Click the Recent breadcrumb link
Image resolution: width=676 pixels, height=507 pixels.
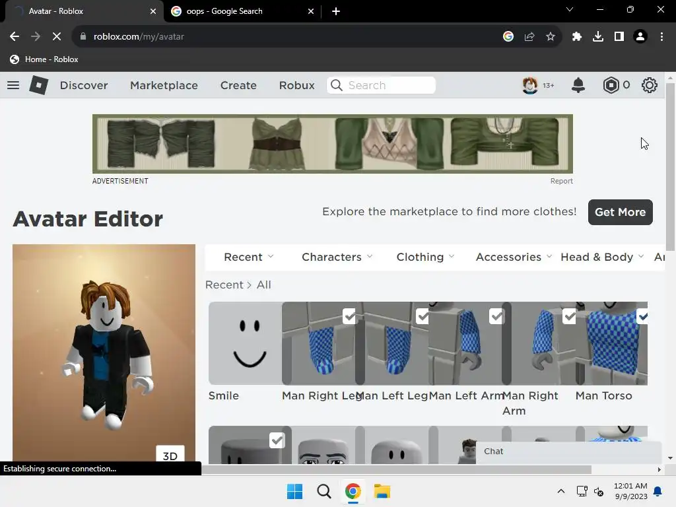pyautogui.click(x=224, y=285)
